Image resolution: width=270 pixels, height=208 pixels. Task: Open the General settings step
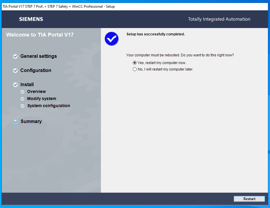[39, 56]
